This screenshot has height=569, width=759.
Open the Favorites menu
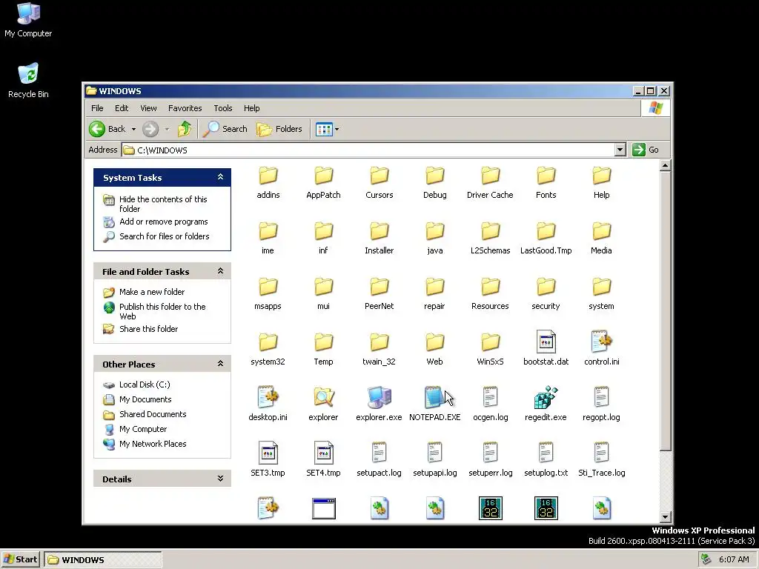tap(185, 108)
